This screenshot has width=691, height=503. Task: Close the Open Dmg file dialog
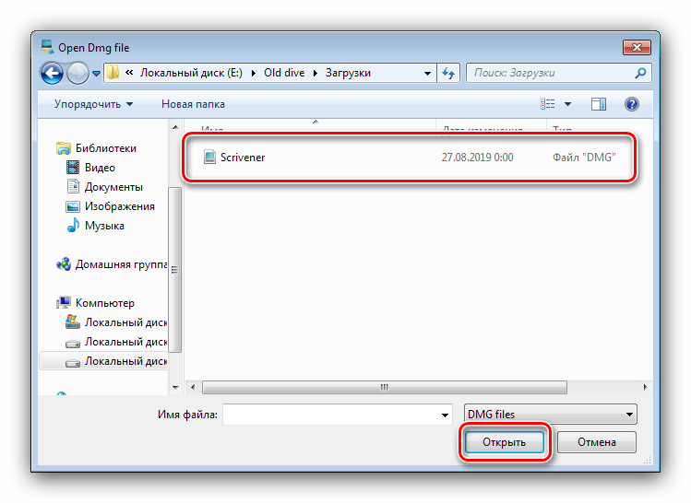pyautogui.click(x=637, y=48)
